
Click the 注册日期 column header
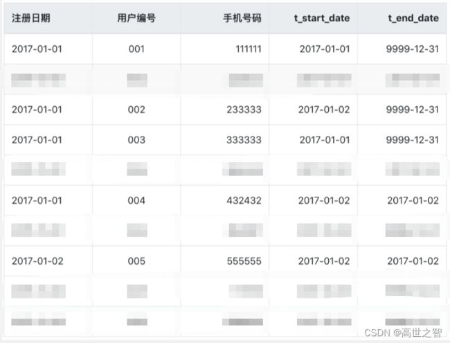point(31,18)
